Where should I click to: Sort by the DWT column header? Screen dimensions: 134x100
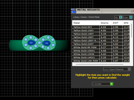tap(117, 23)
